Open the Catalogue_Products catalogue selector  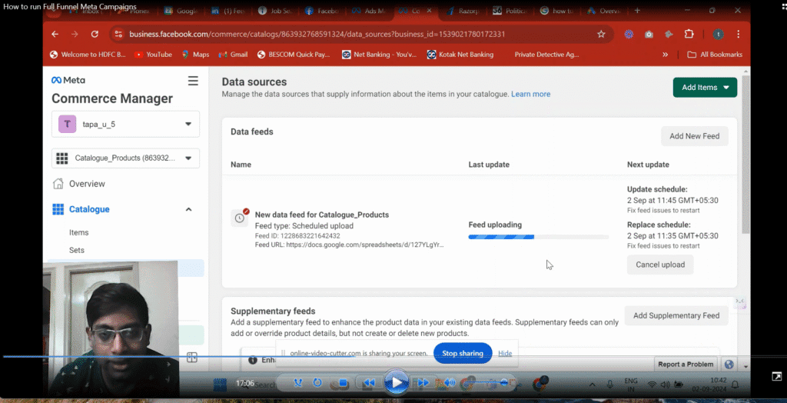tap(125, 158)
